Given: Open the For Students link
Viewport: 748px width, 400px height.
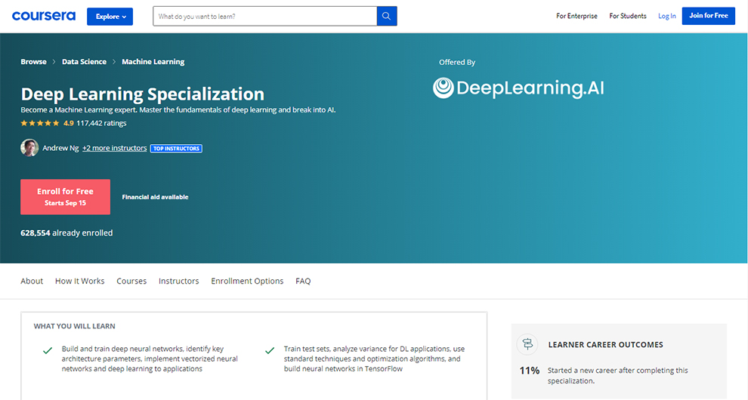Looking at the screenshot, I should (627, 16).
